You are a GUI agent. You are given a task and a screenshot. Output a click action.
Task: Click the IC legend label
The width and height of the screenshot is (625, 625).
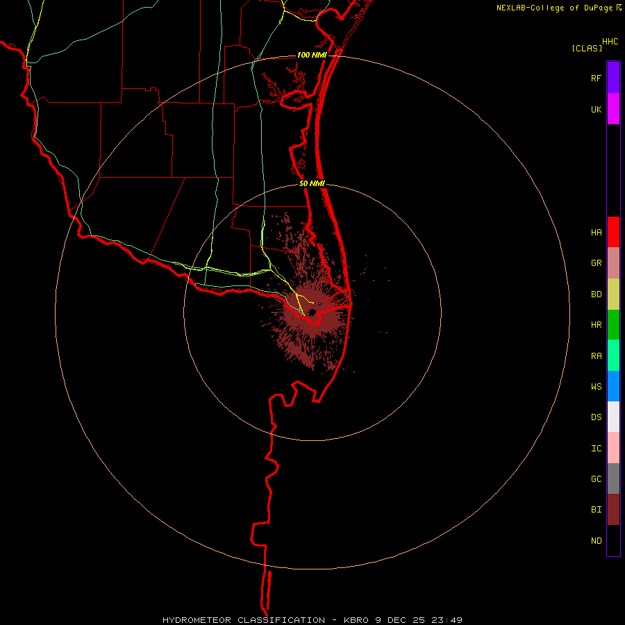[x=597, y=449]
